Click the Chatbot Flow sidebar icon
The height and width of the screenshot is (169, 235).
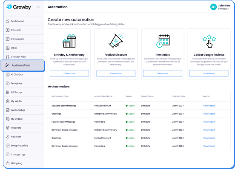pos(8,57)
